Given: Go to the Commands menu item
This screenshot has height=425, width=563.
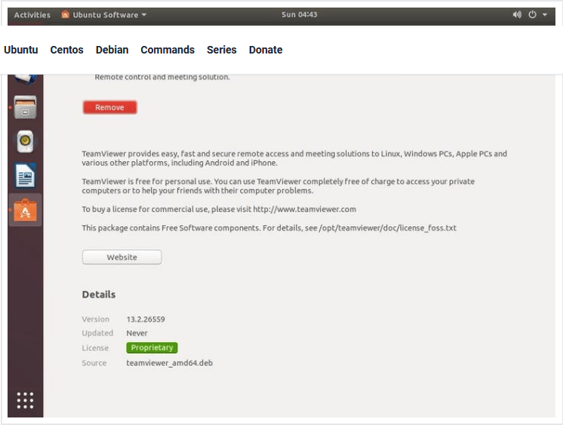Looking at the screenshot, I should (x=168, y=50).
